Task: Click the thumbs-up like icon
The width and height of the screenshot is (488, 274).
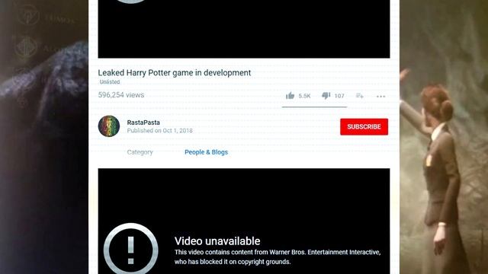Action: coord(290,95)
